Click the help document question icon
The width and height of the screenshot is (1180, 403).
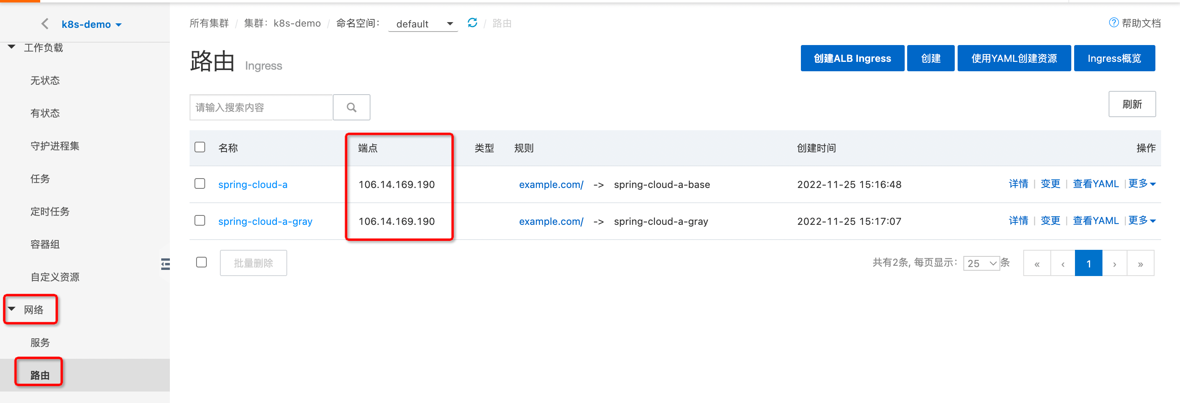click(1114, 23)
